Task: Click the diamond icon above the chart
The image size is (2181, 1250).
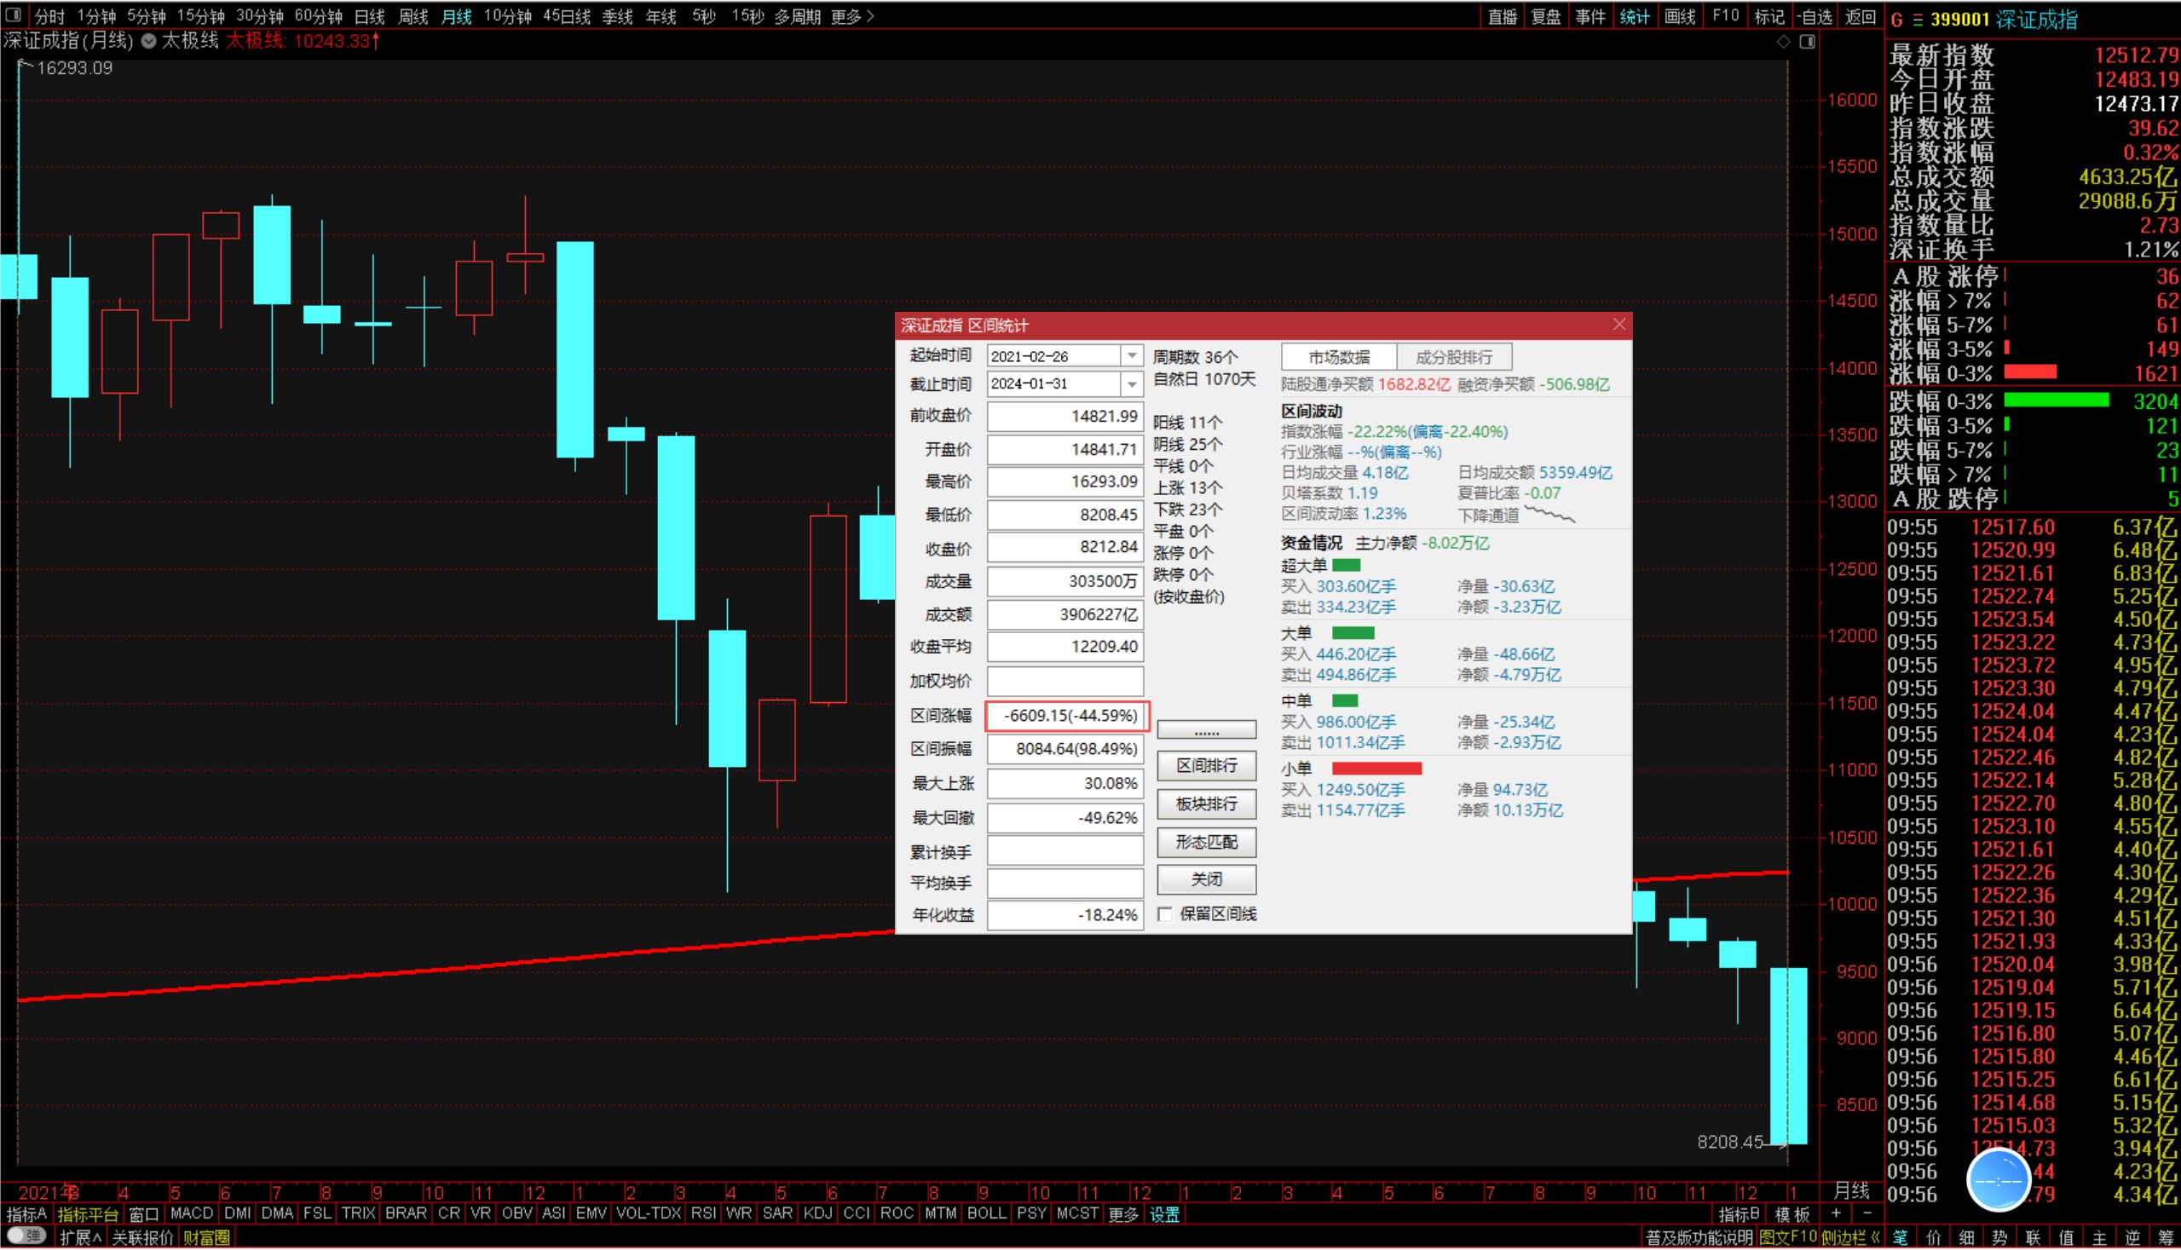Action: click(1784, 42)
